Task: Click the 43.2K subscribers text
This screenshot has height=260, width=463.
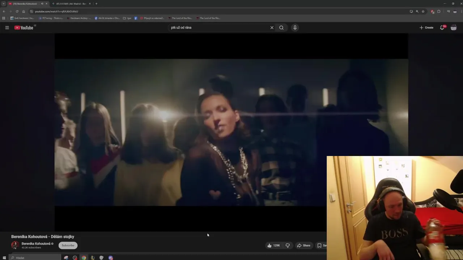Action: click(31, 248)
